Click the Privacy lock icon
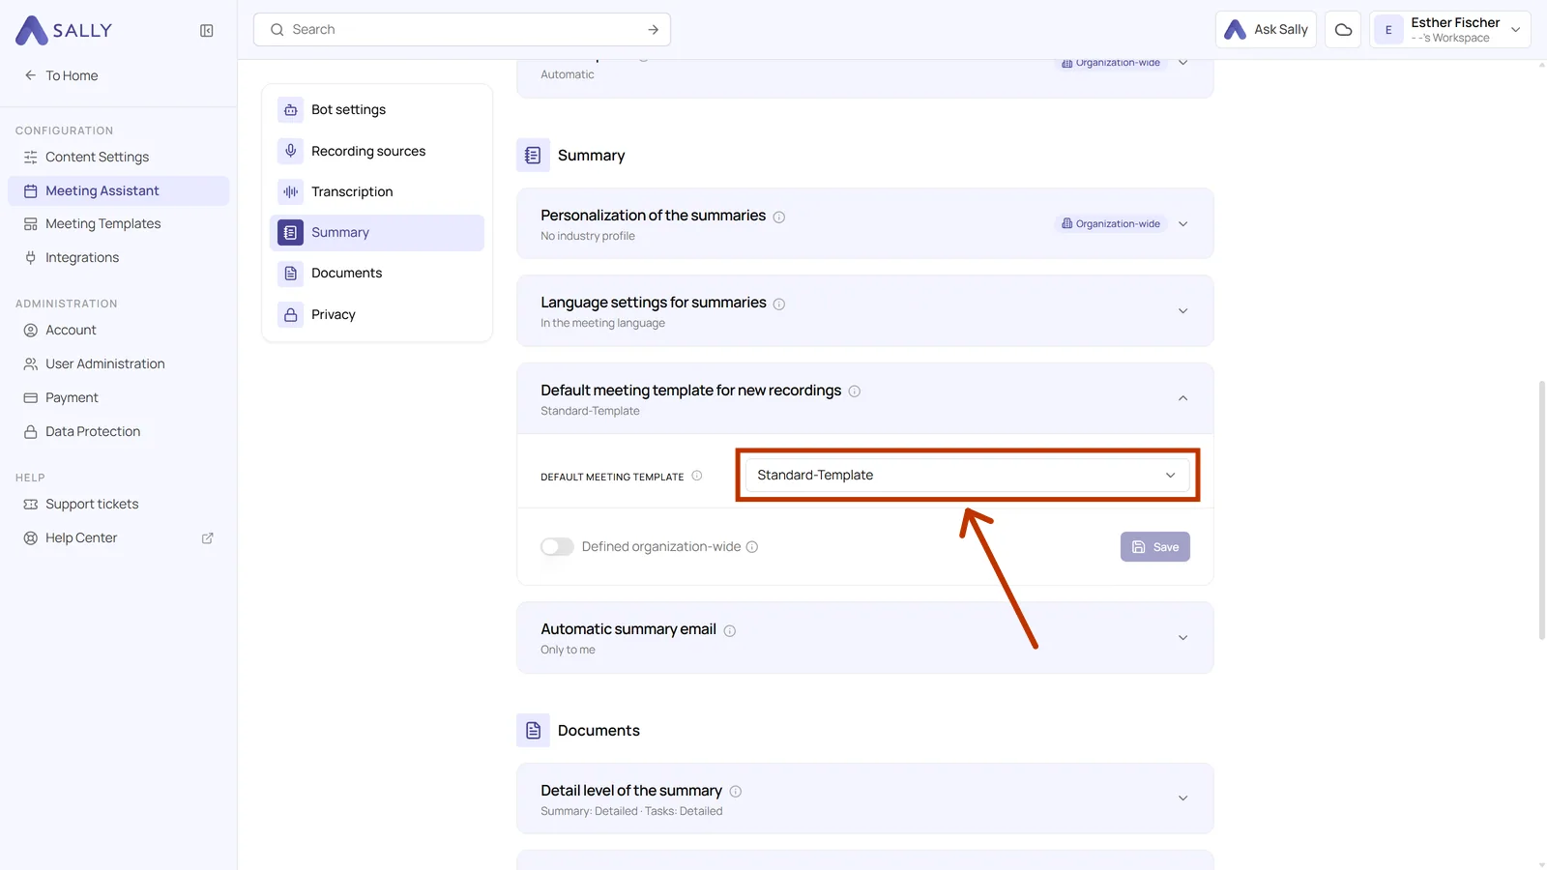Viewport: 1547px width, 870px height. tap(291, 315)
